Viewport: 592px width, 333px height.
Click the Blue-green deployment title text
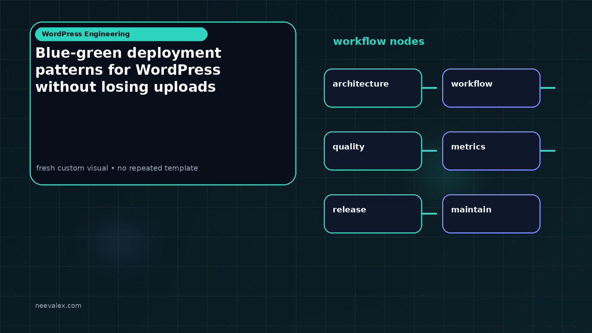(128, 70)
